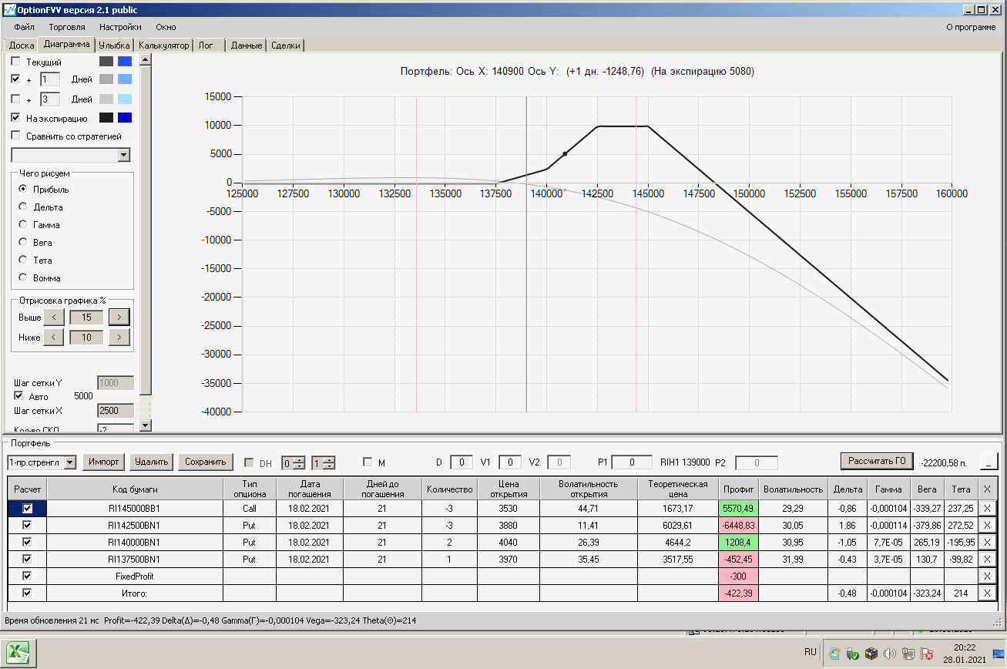Switch to the Сделки tab
Viewport: 1007px width, 669px height.
286,45
